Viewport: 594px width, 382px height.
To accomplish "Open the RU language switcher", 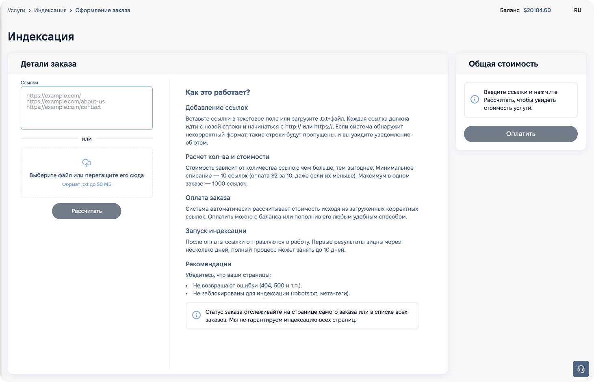I will point(577,10).
